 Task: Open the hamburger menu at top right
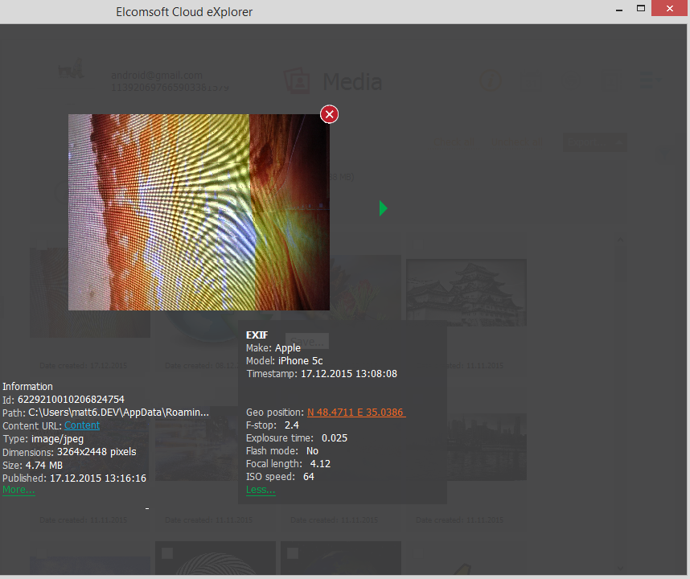tap(649, 80)
